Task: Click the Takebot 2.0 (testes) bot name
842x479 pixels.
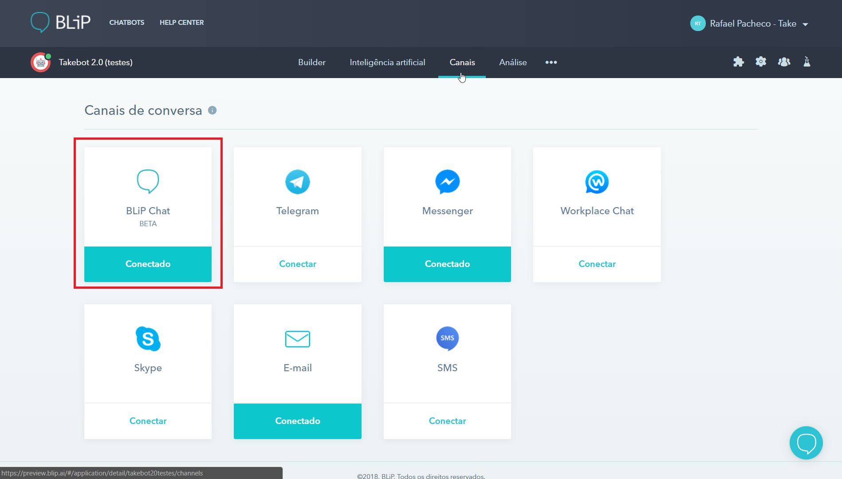Action: tap(96, 63)
